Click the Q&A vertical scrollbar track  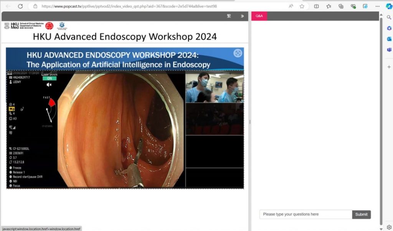[x=381, y=122]
